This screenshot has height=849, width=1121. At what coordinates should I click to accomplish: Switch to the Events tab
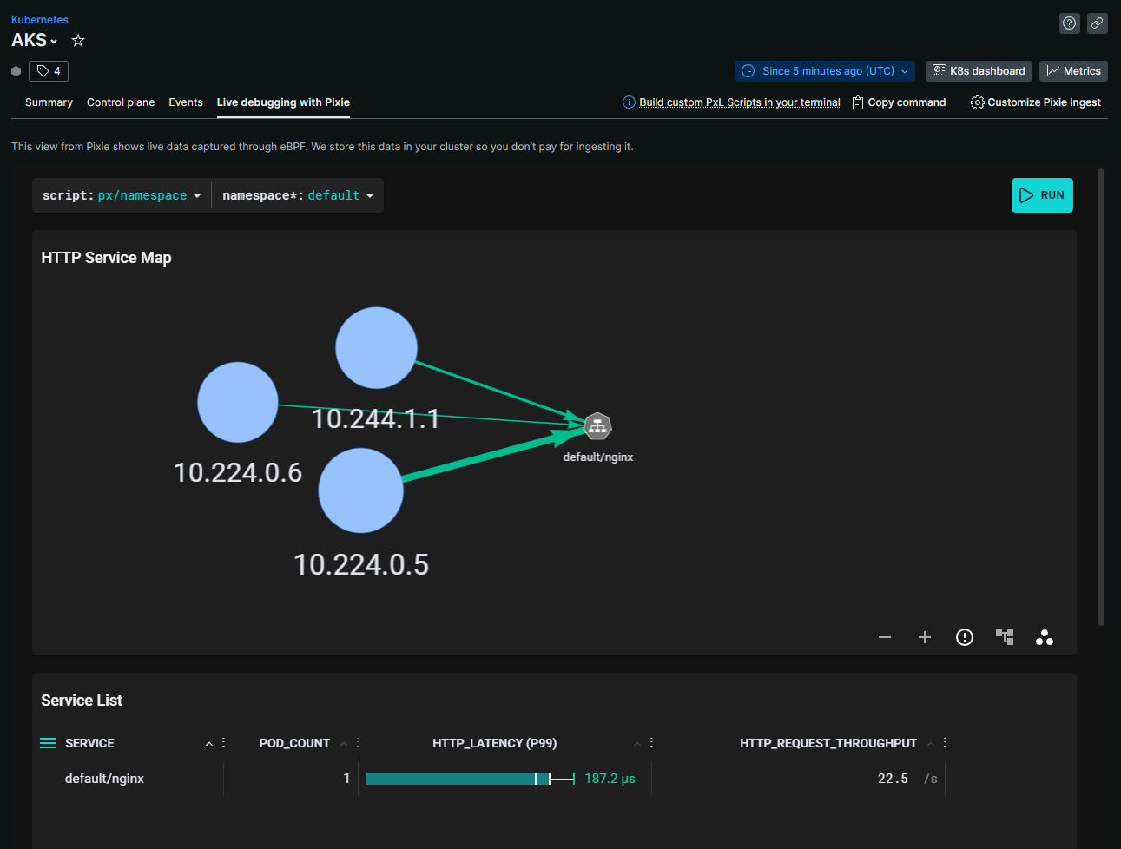(186, 102)
